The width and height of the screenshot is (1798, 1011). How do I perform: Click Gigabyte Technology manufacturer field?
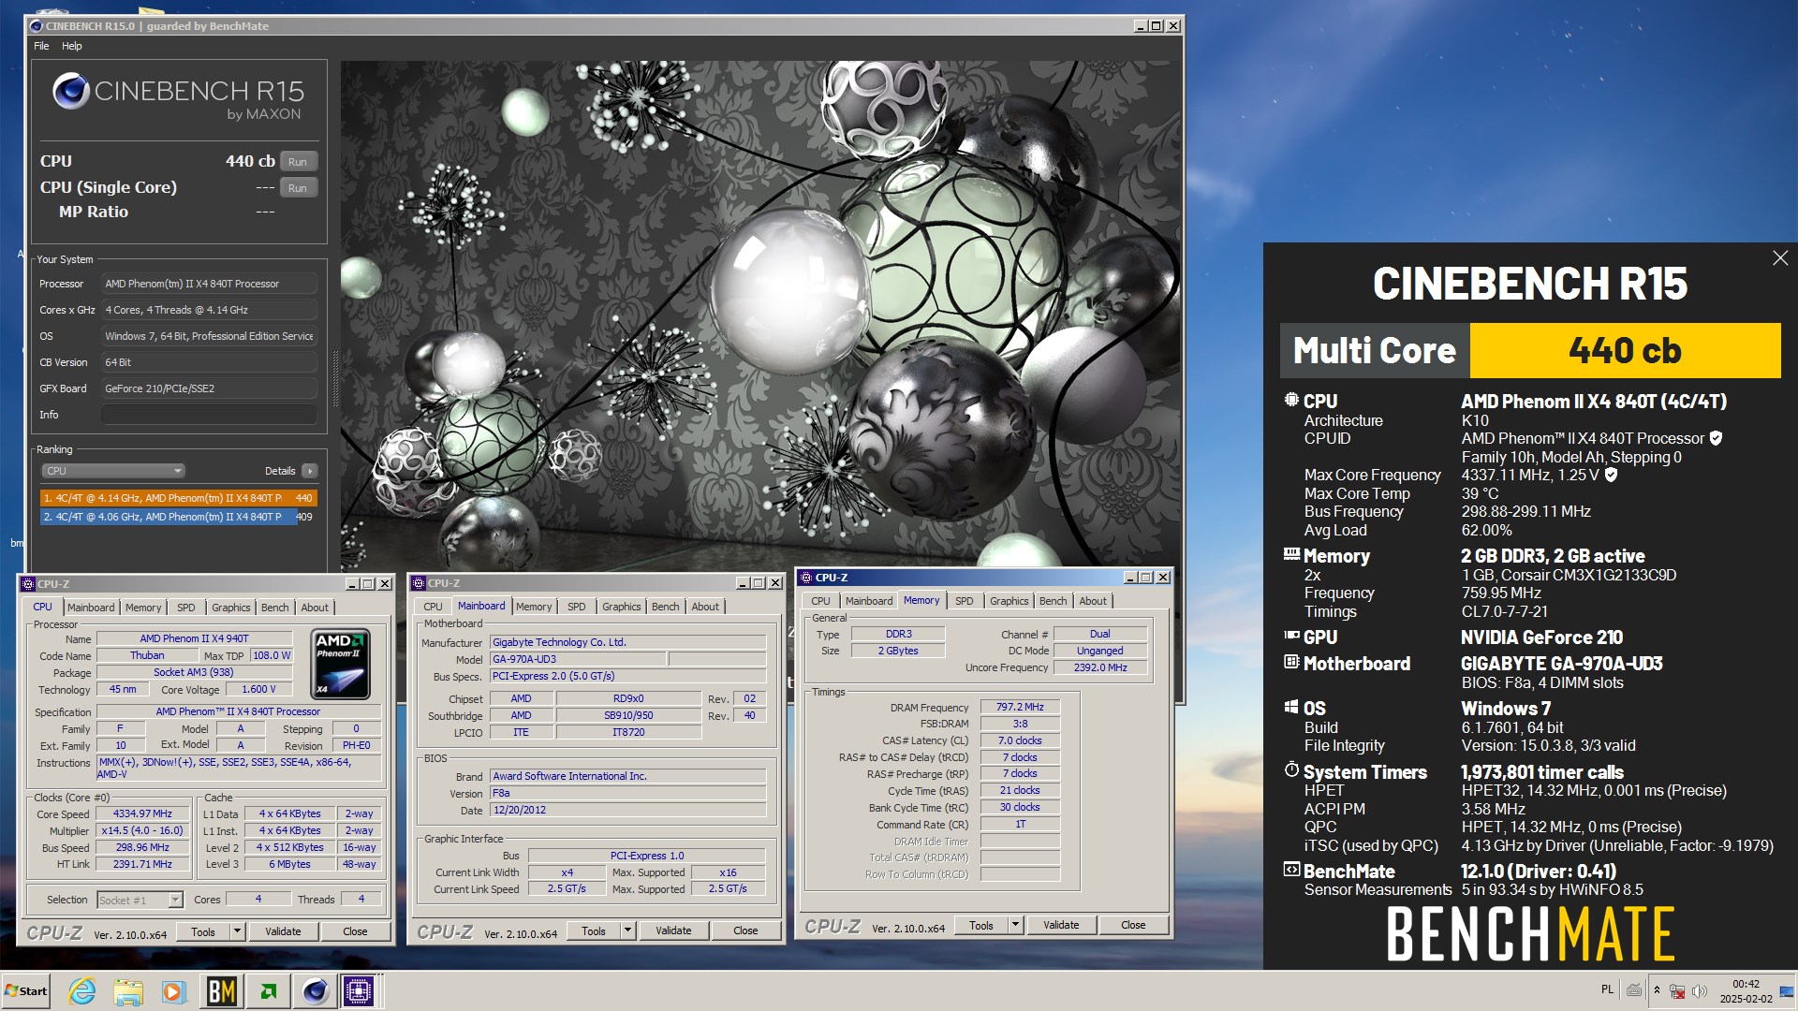(x=628, y=642)
